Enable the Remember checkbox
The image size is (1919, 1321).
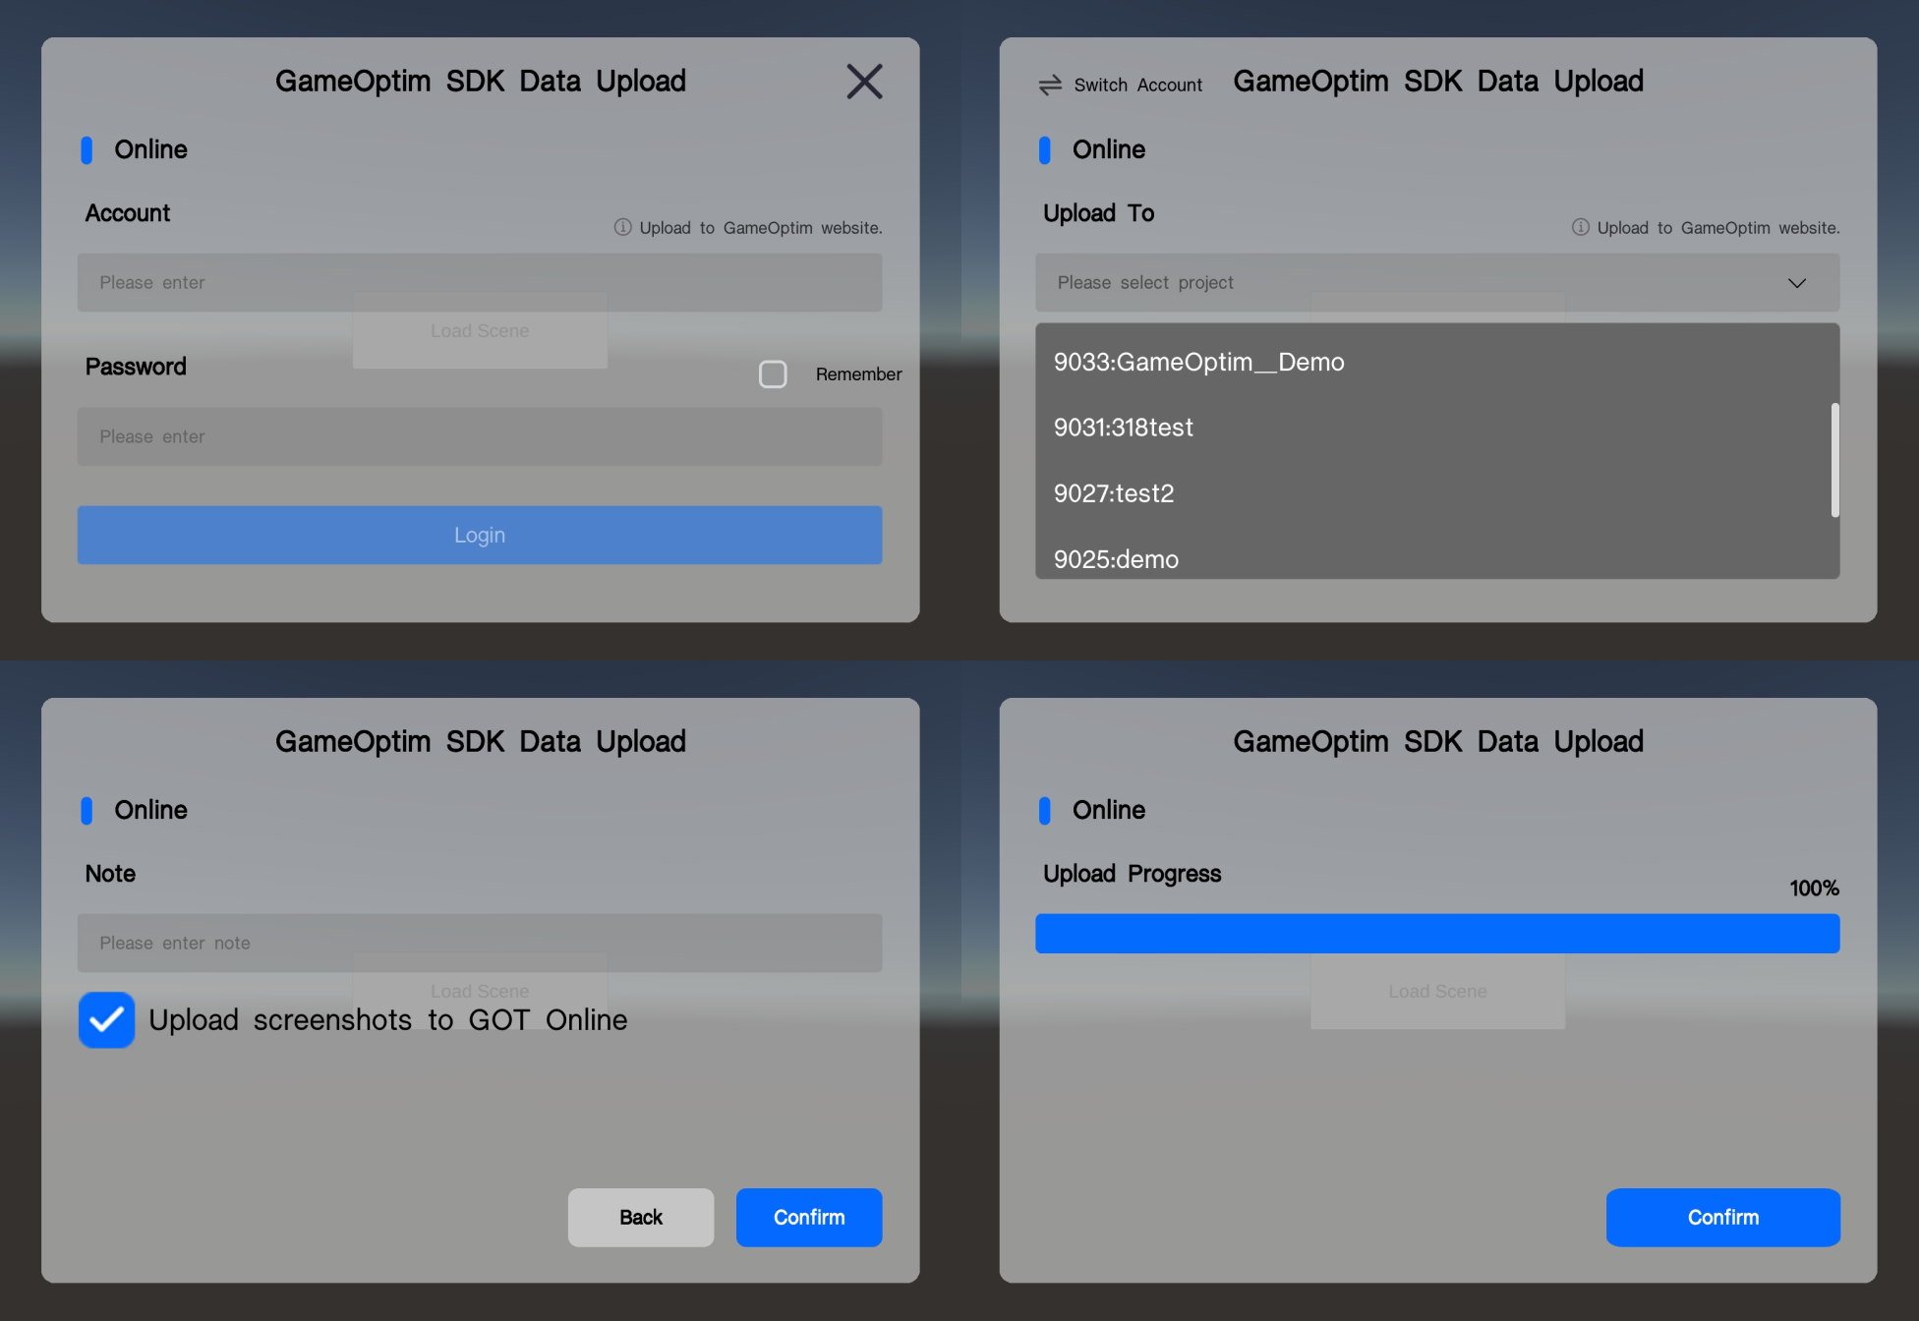(x=773, y=374)
